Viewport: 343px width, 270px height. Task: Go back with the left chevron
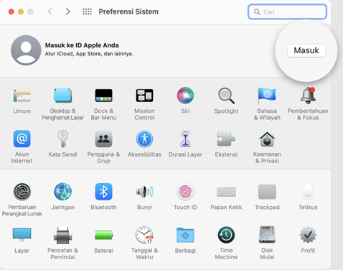click(x=50, y=11)
